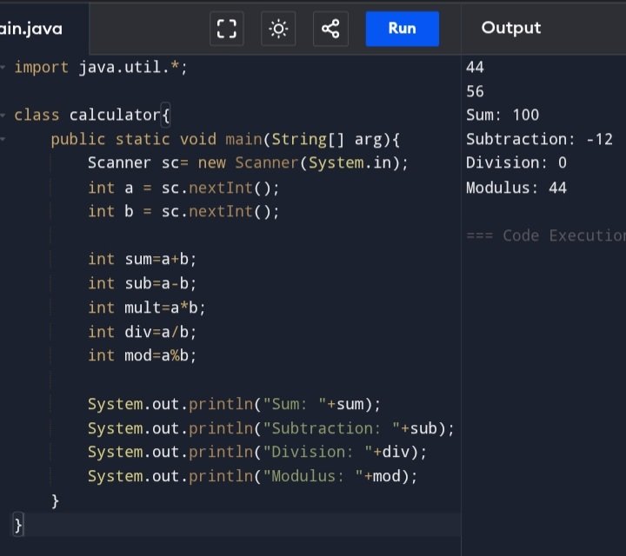Click the println "Division: " statement
The height and width of the screenshot is (556, 626).
pos(257,452)
